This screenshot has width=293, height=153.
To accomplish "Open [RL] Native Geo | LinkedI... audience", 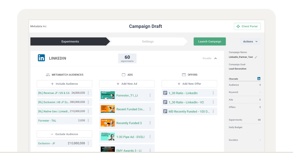I will point(53,111).
